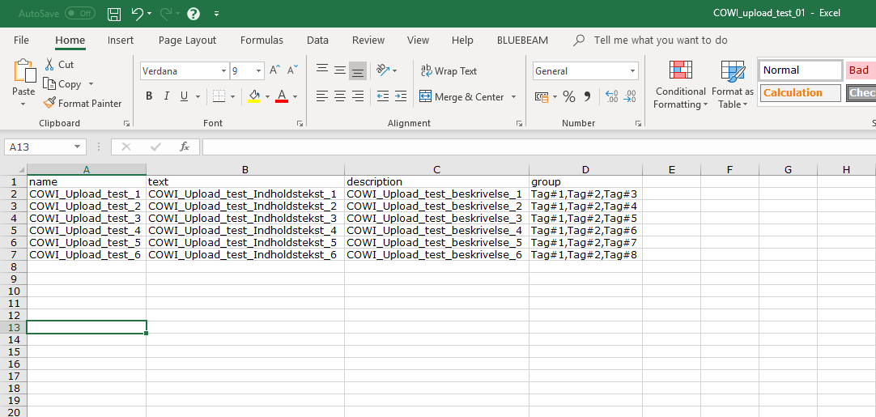The width and height of the screenshot is (876, 417).
Task: Click the Increase Indent icon
Action: [401, 96]
